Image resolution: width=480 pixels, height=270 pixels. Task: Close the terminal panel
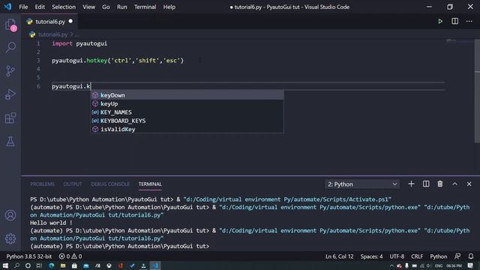469,184
